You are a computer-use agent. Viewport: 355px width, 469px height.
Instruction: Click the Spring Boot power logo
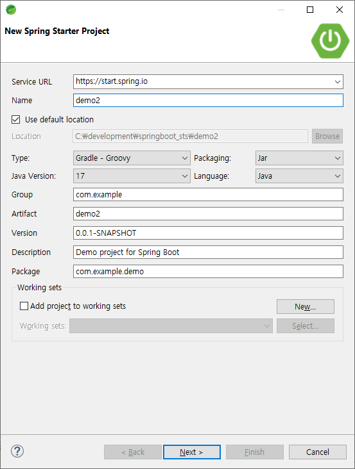point(330,40)
